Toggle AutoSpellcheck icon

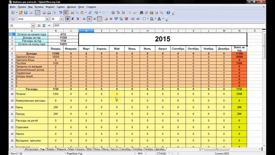coord(66,12)
